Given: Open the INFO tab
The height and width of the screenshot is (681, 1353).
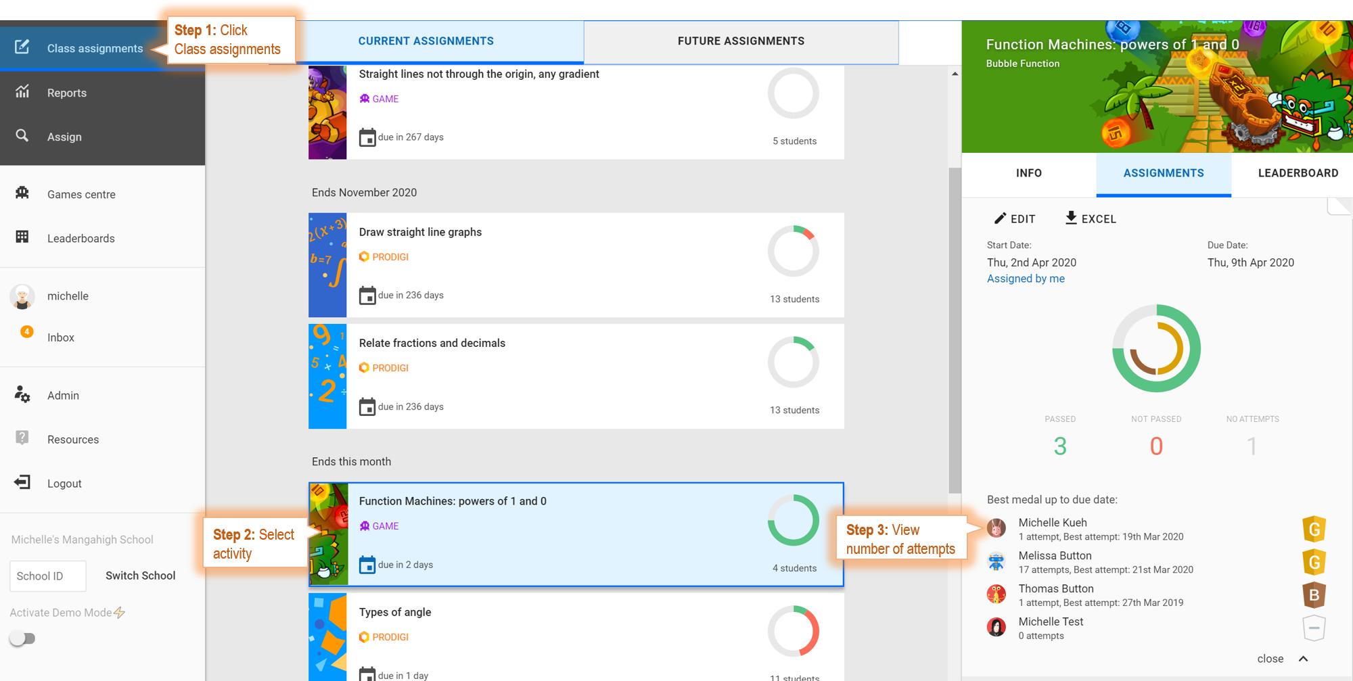Looking at the screenshot, I should point(1029,173).
